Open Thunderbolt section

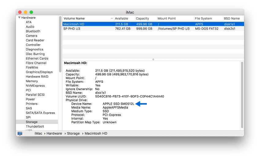coord(35,126)
